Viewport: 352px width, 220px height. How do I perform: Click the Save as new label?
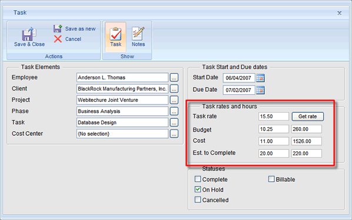pos(81,29)
